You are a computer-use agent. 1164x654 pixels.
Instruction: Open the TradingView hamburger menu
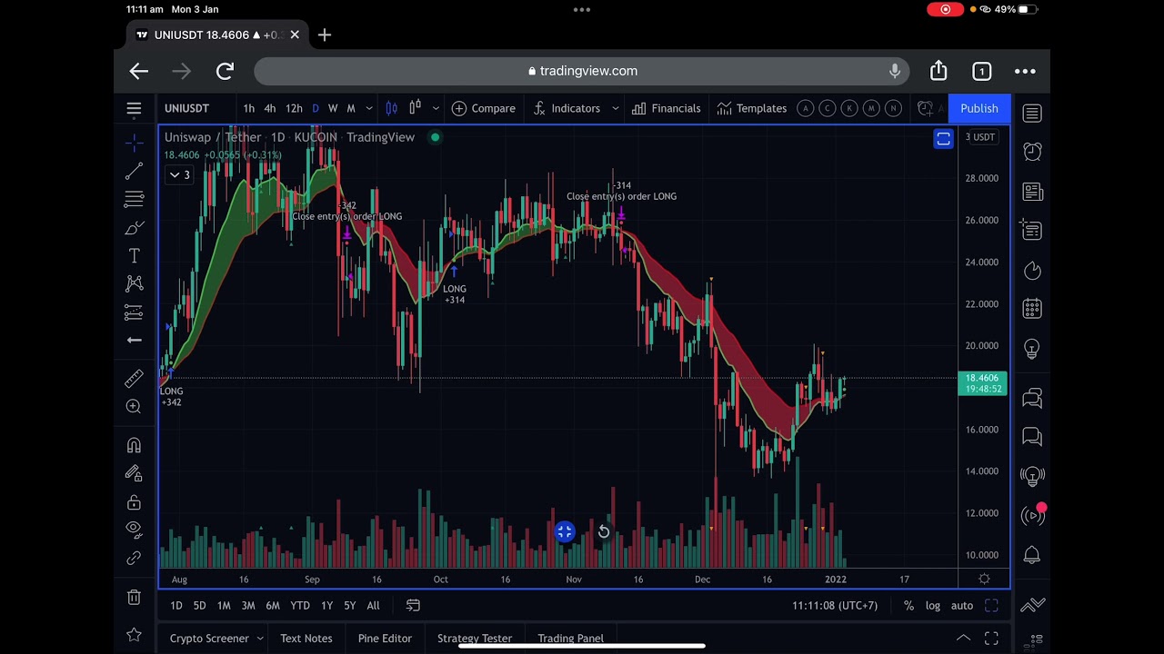(134, 109)
